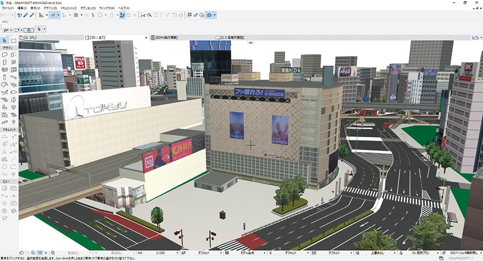Select the Lamp tool in the toolbox
The image size is (483, 261).
14,107
